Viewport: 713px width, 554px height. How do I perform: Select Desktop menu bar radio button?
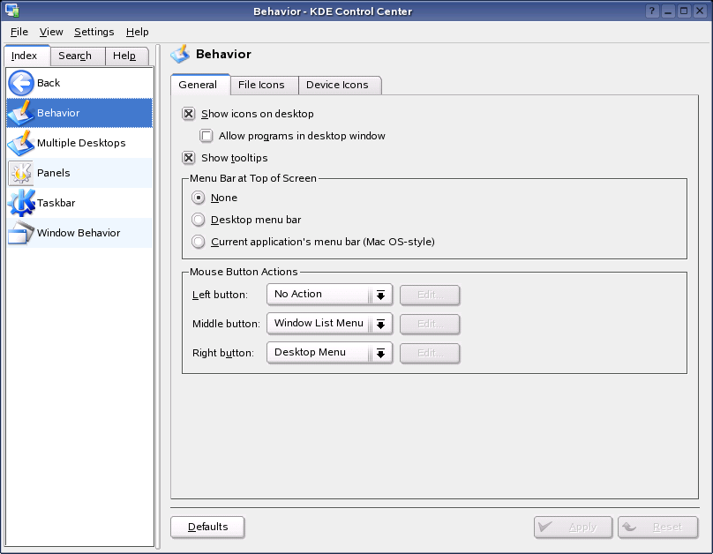tap(198, 220)
